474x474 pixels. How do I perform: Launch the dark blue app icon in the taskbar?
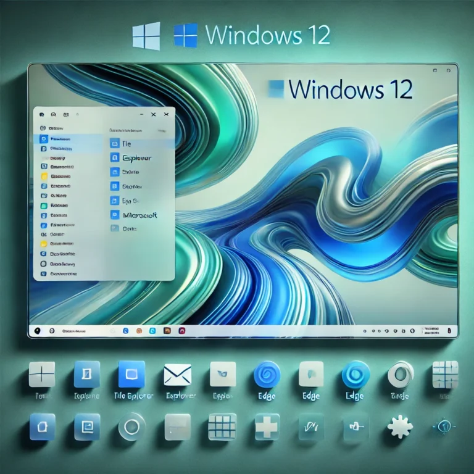126,331
